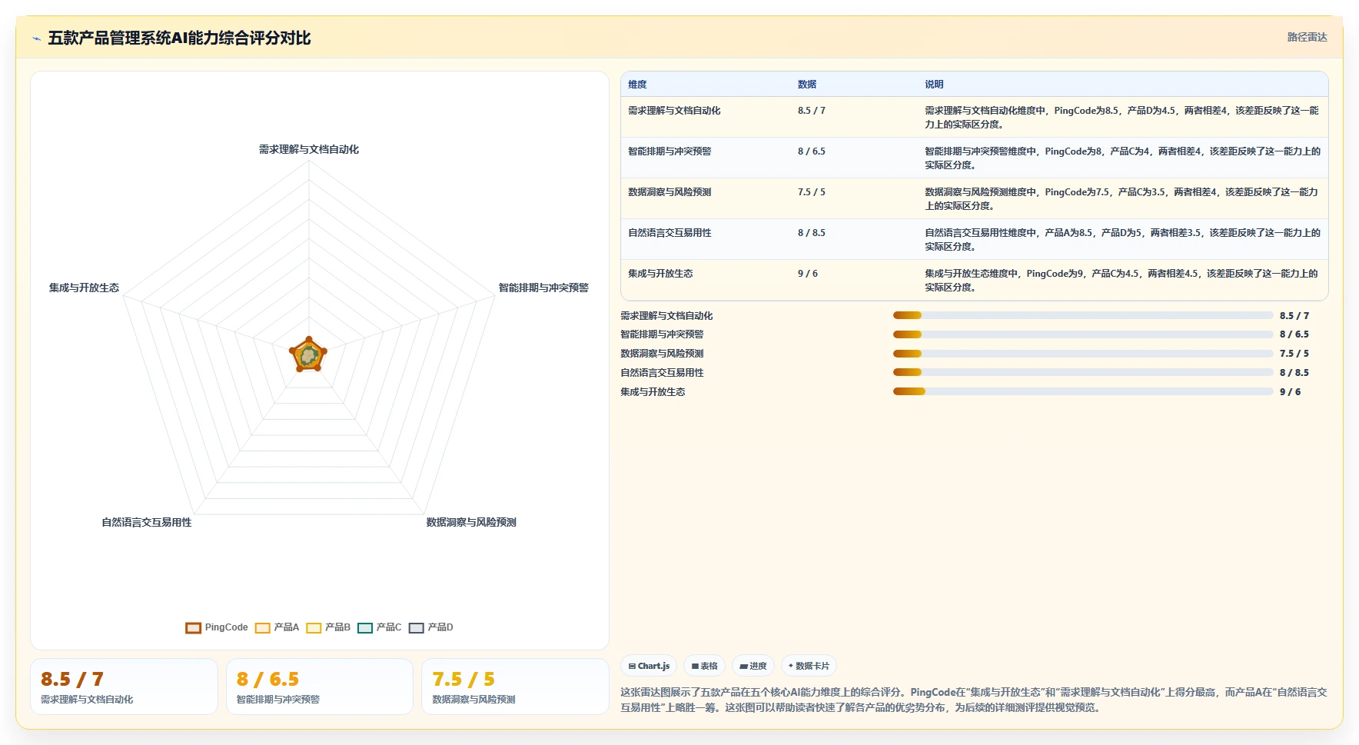Image resolution: width=1359 pixels, height=745 pixels.
Task: Click the 维度 column header
Action: pyautogui.click(x=637, y=85)
